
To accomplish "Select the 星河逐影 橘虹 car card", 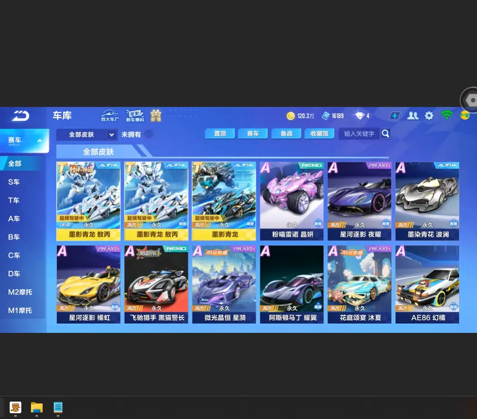I will coord(89,284).
